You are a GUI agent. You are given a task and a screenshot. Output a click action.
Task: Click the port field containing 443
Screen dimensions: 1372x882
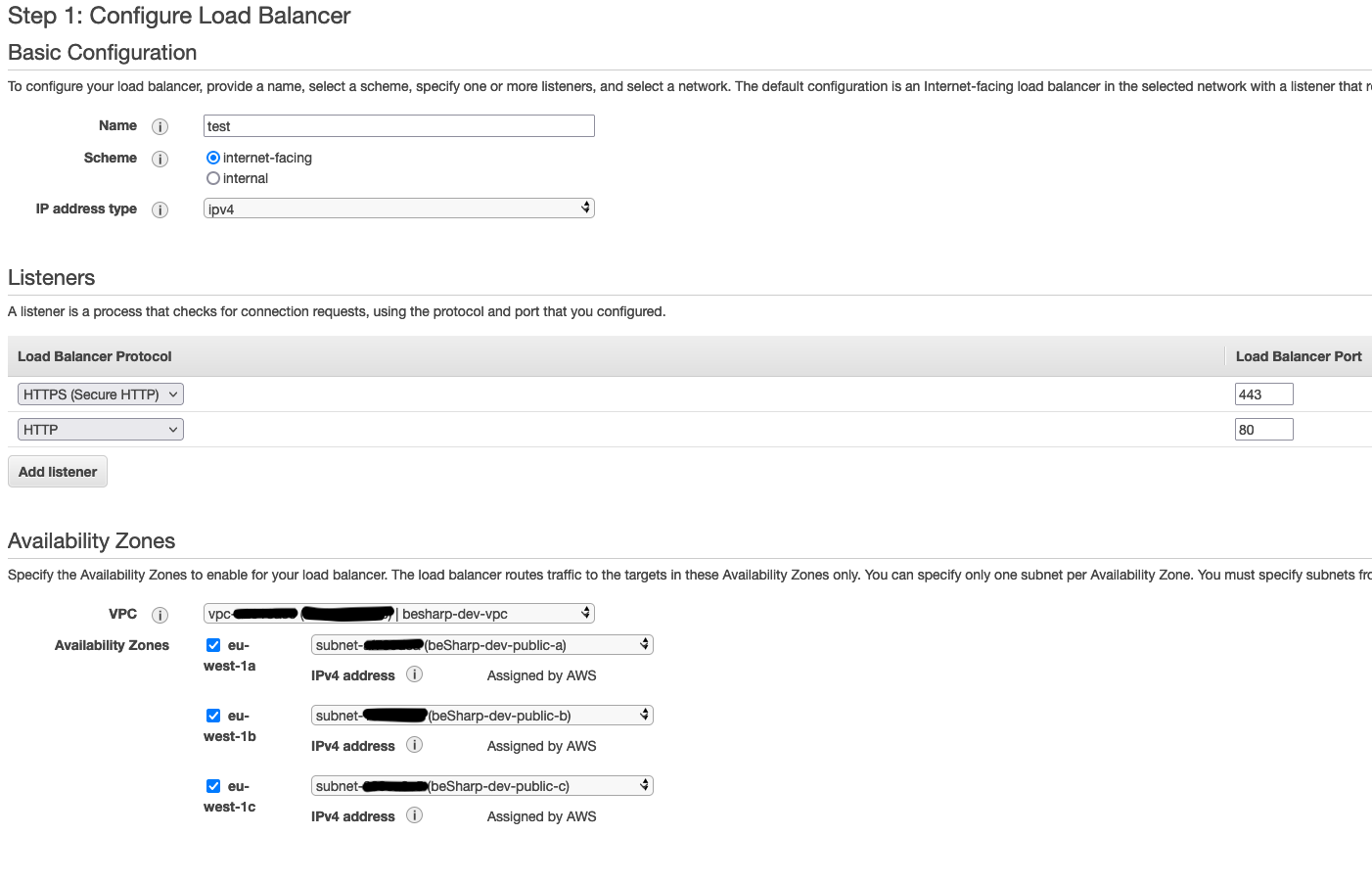[1263, 395]
